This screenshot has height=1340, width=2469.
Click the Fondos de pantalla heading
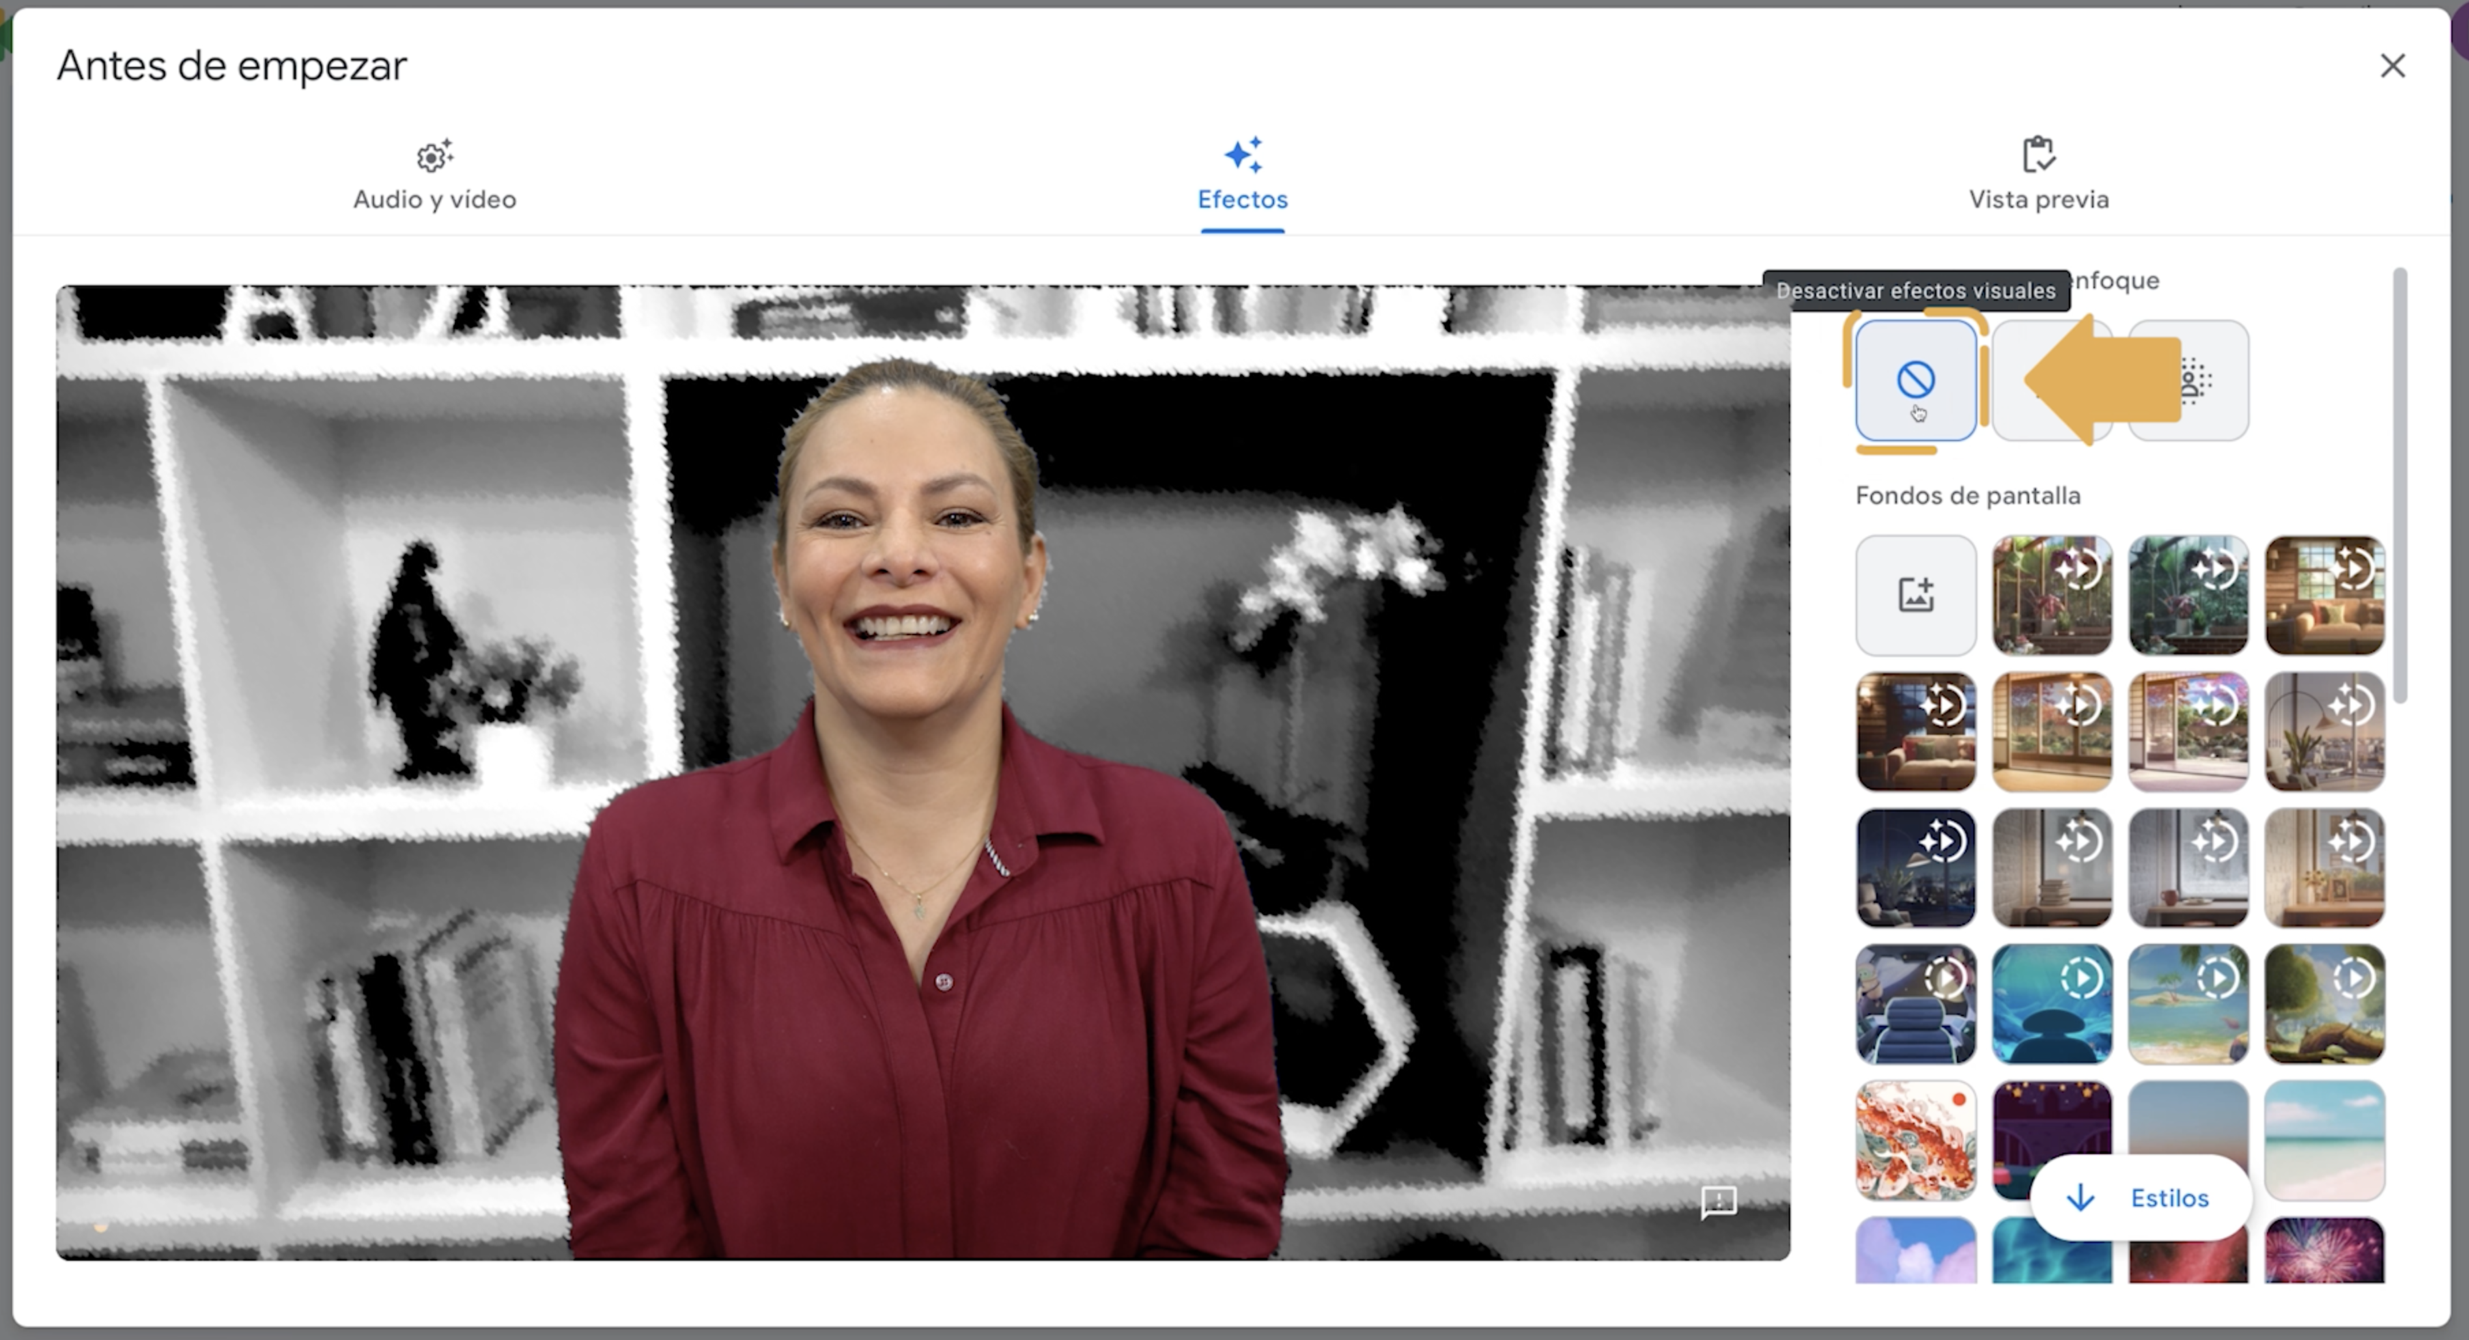(1968, 496)
